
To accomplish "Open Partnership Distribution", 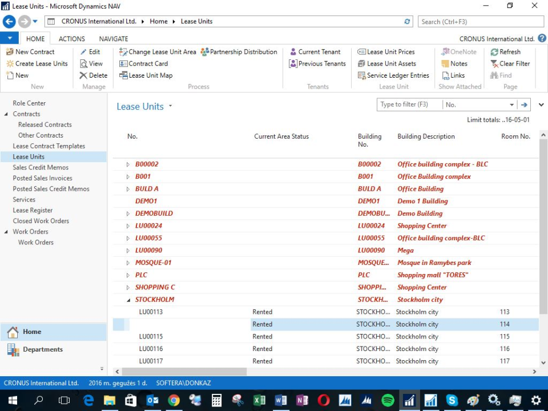I will coord(239,52).
